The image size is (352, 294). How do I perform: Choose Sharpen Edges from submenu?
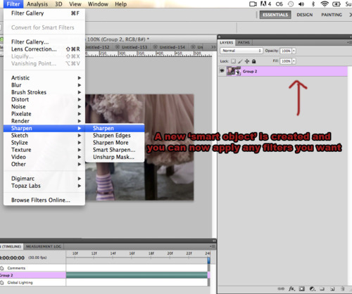point(115,136)
